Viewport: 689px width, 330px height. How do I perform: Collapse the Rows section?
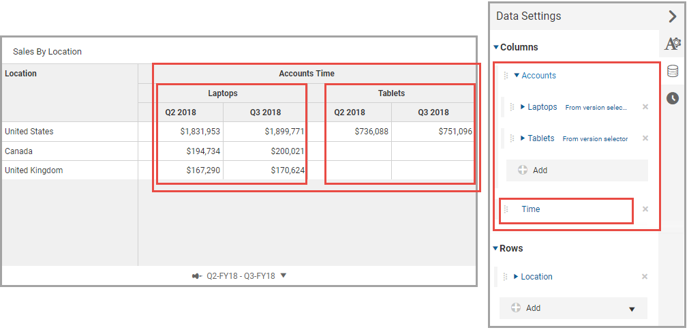[x=495, y=249]
